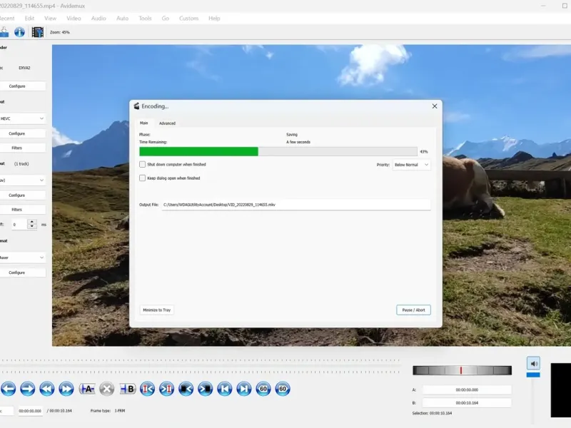Screen dimensions: 571x428
Task: Click the current time 00:00:00.000 field
Action: tap(30, 411)
